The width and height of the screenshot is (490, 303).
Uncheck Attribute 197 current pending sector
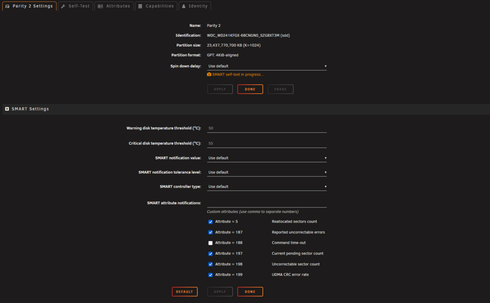[210, 254]
